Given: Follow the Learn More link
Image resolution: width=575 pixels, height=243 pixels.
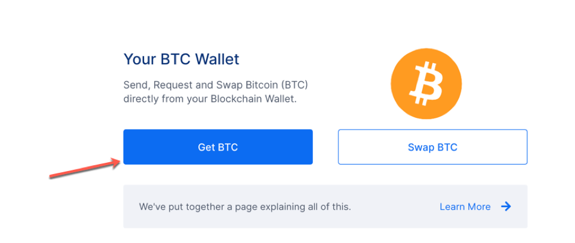Looking at the screenshot, I should coord(465,206).
